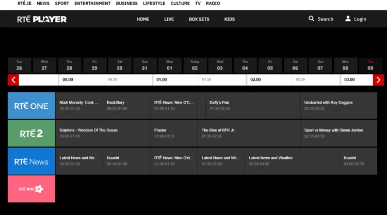Open Latest News and Weather 01:30-02:00
The width and height of the screenshot is (387, 215).
point(221,161)
